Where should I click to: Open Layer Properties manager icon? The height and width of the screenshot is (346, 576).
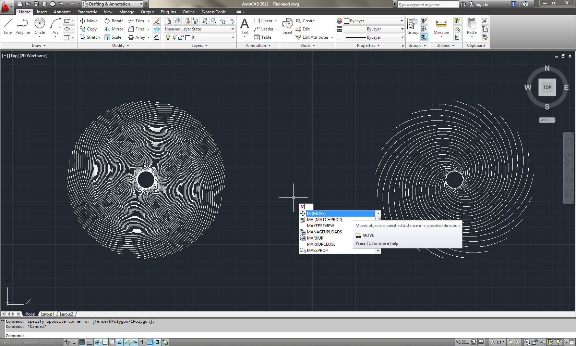point(168,21)
